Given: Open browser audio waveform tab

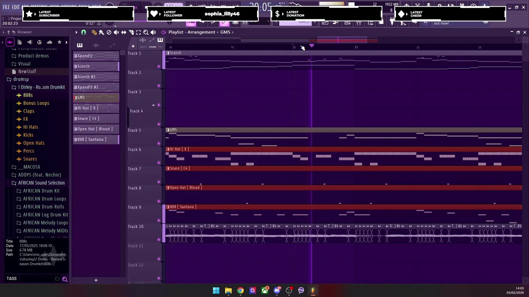Looking at the screenshot, I should point(10,42).
